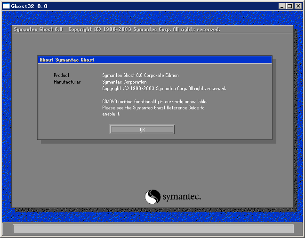The image size is (305, 238).
Task: Click 'CD/DVD writing functionality is currently unavailable' text
Action: click(x=155, y=101)
